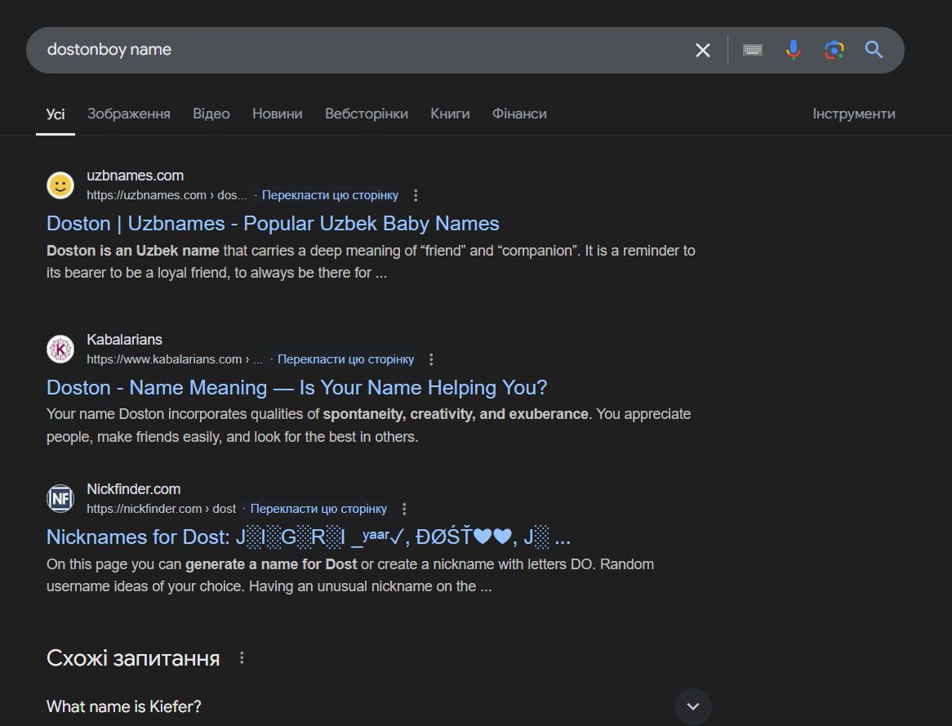
Task: Switch to the Зображення tab
Action: click(x=129, y=114)
